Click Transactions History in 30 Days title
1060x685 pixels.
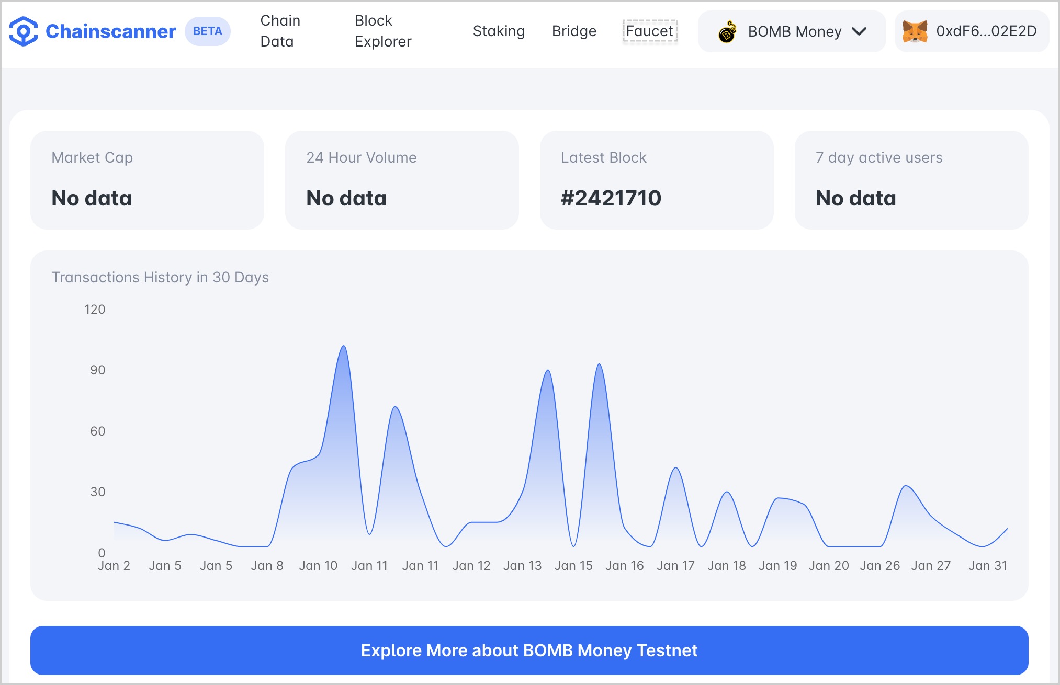point(160,277)
